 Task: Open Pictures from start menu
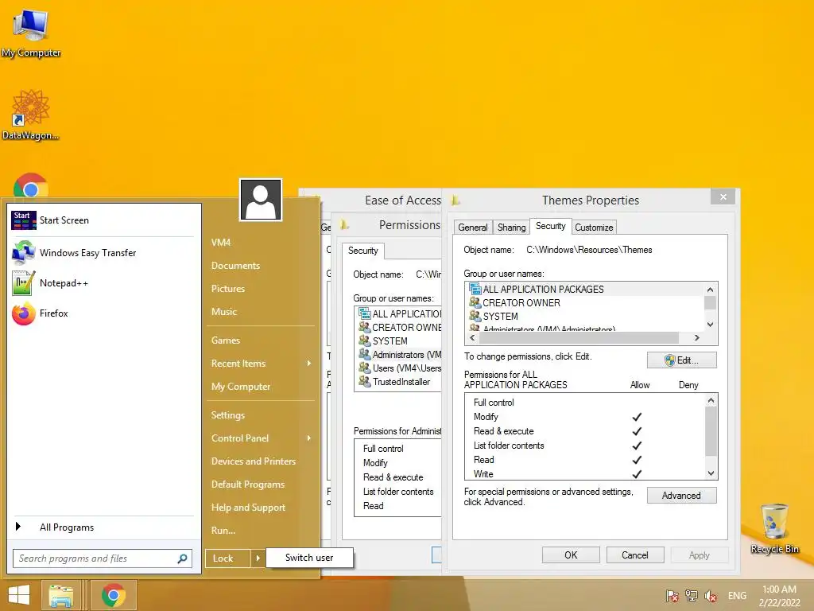click(227, 288)
